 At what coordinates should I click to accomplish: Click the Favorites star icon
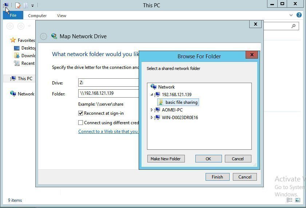[x=13, y=40]
